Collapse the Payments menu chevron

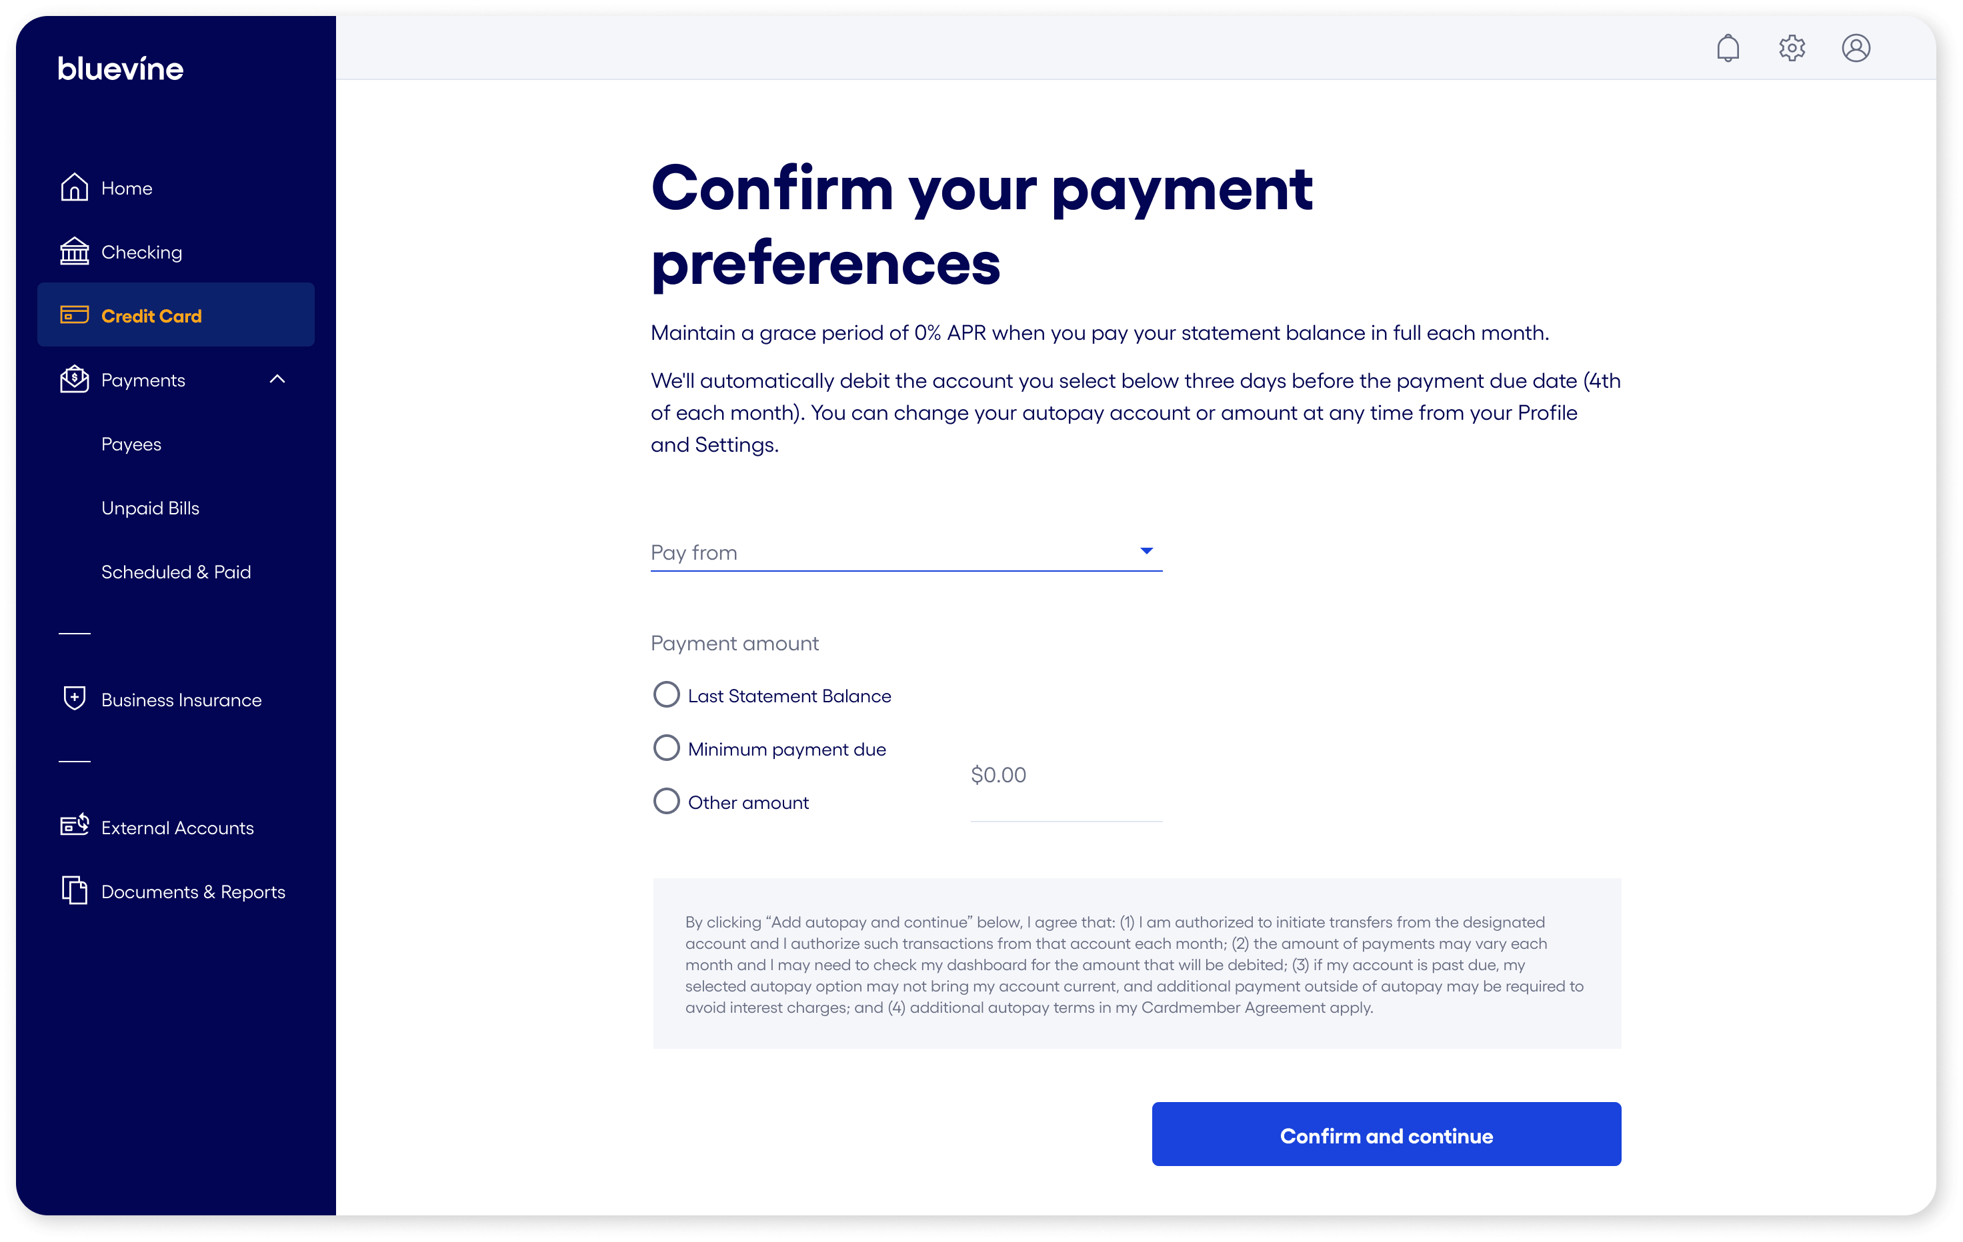[x=277, y=380]
